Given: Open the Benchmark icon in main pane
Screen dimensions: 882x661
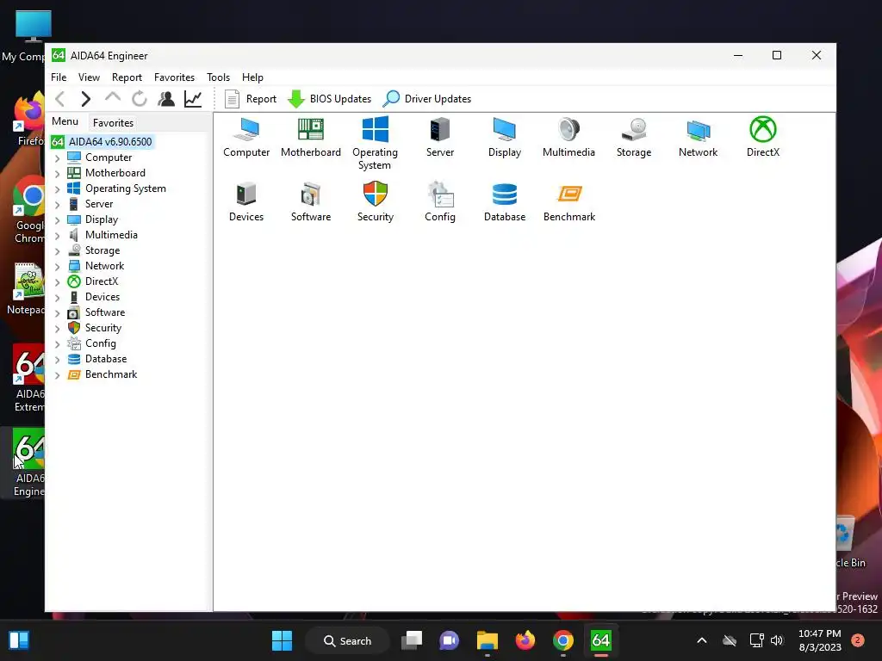Looking at the screenshot, I should (569, 201).
